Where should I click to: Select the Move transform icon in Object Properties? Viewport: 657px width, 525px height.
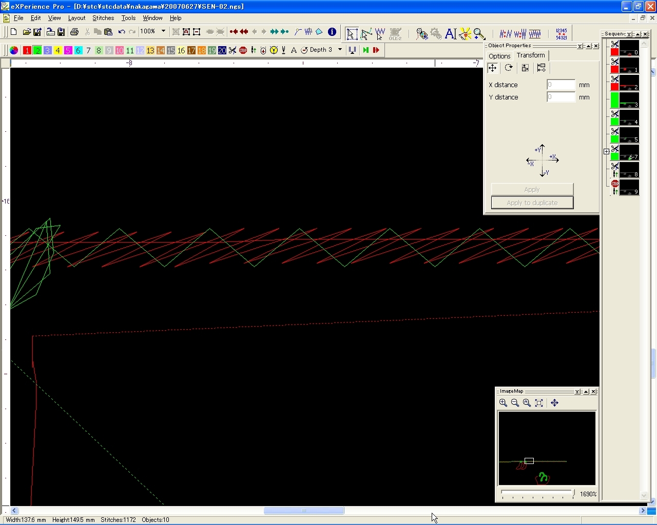[x=492, y=68]
